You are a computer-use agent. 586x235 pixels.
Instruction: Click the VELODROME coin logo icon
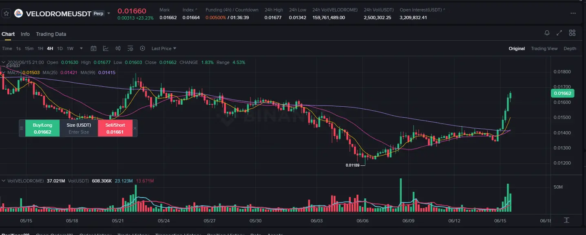tap(18, 13)
